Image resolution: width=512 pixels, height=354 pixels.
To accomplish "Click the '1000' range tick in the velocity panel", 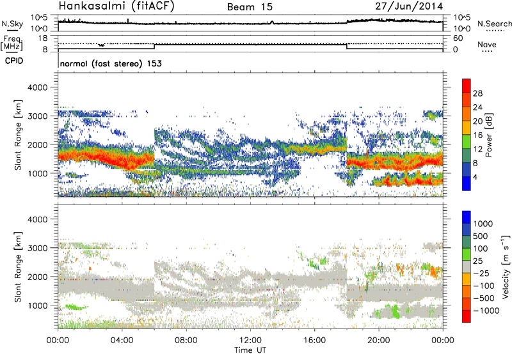I will pos(37,306).
